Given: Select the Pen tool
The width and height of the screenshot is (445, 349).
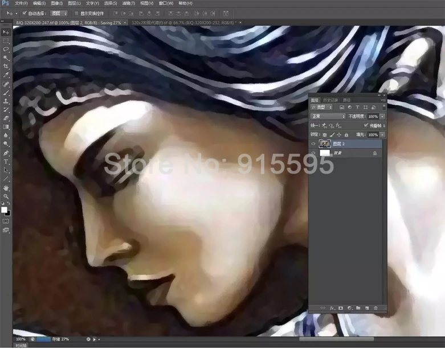Looking at the screenshot, I should tap(6, 153).
